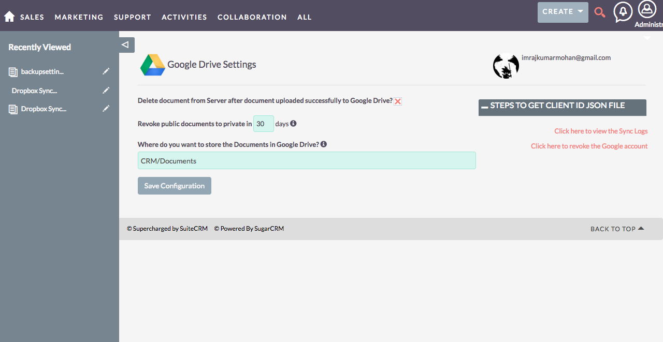The image size is (663, 342).
Task: Click here to revoke the Google account
Action: pos(589,146)
